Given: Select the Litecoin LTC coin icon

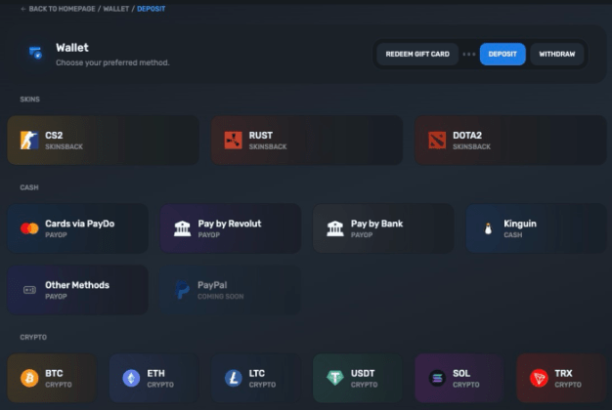Looking at the screenshot, I should pyautogui.click(x=233, y=378).
